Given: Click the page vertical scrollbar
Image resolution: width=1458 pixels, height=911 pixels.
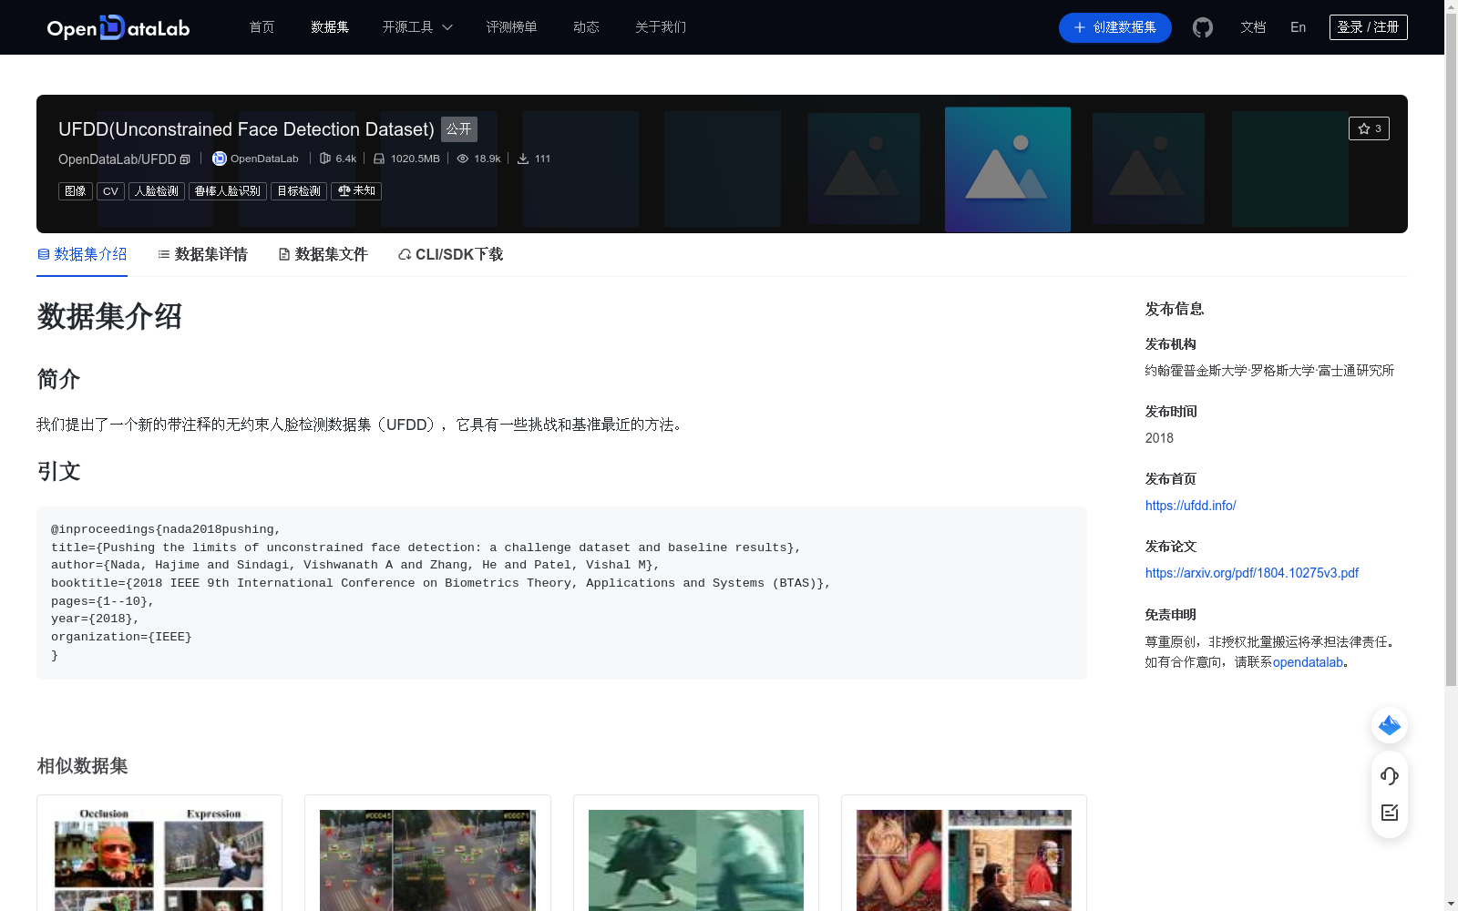Looking at the screenshot, I should tap(1451, 350).
